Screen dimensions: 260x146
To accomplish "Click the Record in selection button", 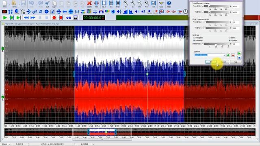I will click(x=61, y=17).
